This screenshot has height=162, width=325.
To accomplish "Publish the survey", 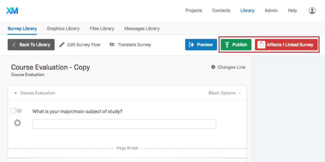I will pos(236,45).
